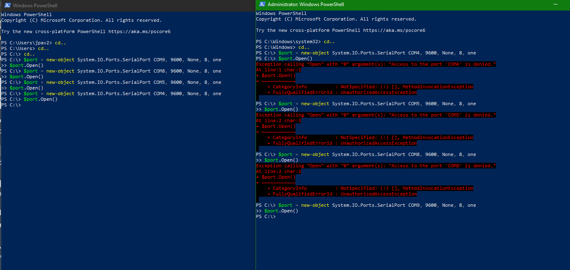Click the COM4 SerialPort command in the left window
The width and height of the screenshot is (570, 270).
pyautogui.click(x=111, y=93)
